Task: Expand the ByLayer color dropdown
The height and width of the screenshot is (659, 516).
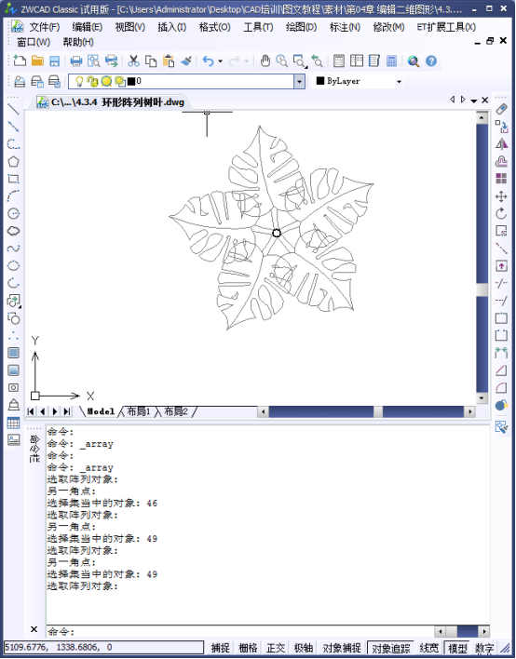Action: click(399, 81)
